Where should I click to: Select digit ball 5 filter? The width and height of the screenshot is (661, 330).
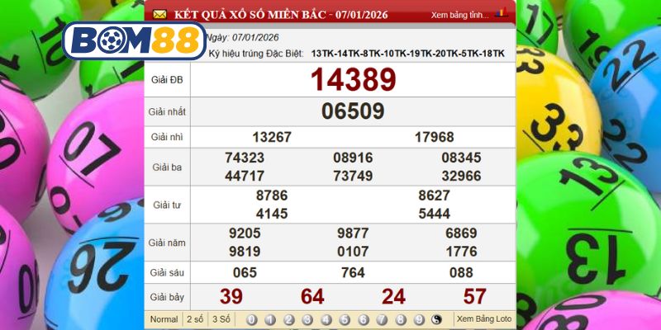tap(345, 320)
